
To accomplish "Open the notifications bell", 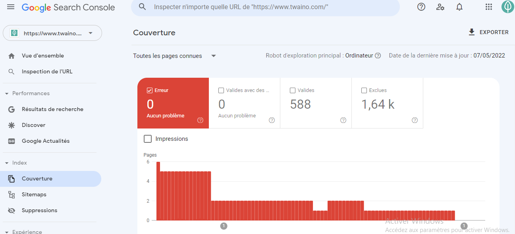I will tap(459, 7).
